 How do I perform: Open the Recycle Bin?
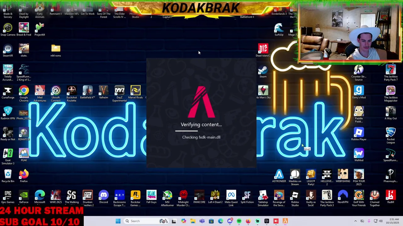(x=8, y=176)
